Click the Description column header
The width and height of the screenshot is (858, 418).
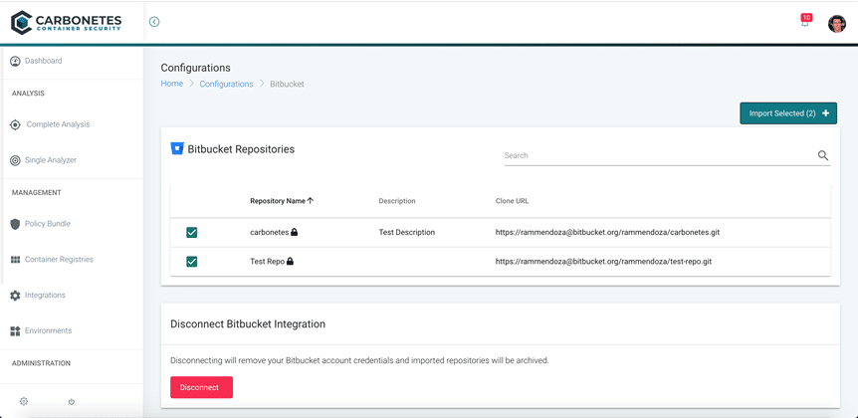pos(397,201)
